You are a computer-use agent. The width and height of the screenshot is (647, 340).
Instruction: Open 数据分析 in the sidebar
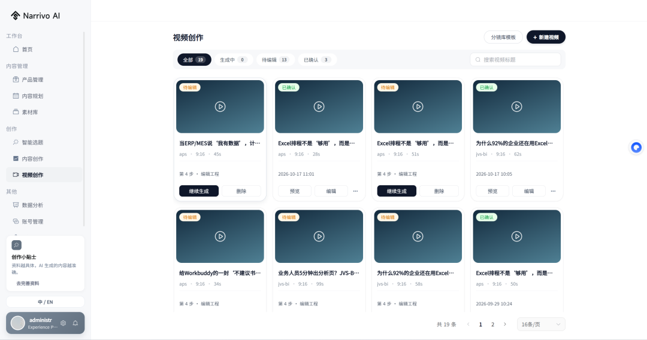click(x=44, y=205)
